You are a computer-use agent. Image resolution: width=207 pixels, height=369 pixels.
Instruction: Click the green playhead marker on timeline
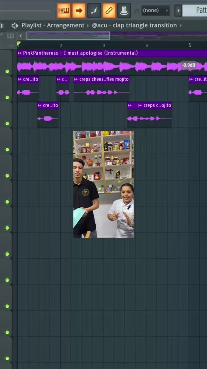tap(18, 44)
